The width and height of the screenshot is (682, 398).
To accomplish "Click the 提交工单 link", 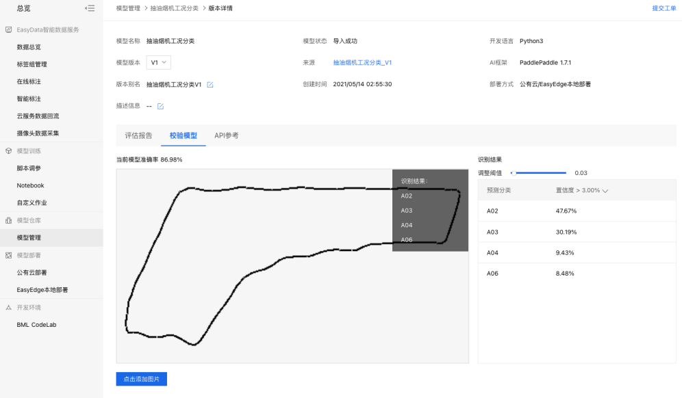I will tap(664, 8).
